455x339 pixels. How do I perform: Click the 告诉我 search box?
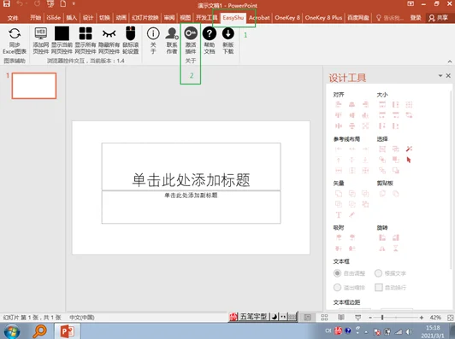pyautogui.click(x=390, y=18)
